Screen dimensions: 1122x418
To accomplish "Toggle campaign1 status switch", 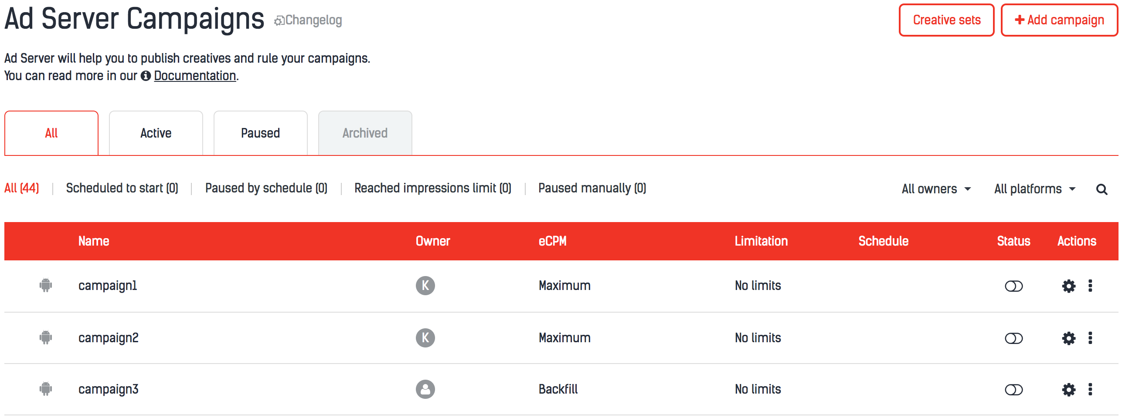I will 1013,286.
